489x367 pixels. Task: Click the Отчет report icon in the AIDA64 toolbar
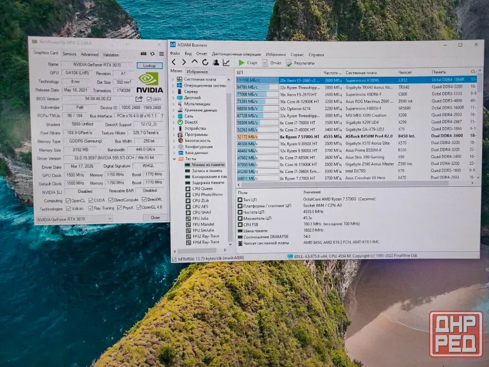pyautogui.click(x=265, y=63)
